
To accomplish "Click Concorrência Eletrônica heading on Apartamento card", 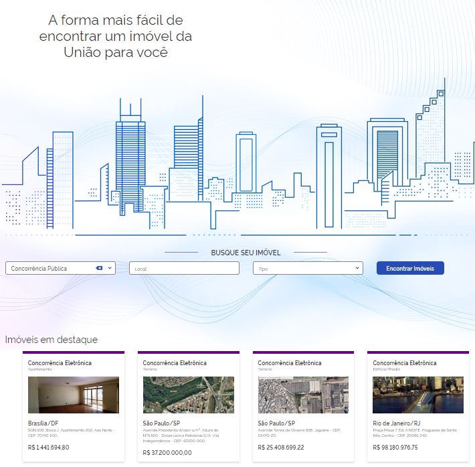I will pyautogui.click(x=60, y=362).
